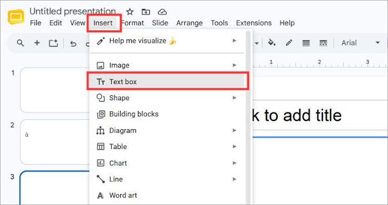This screenshot has height=205, width=388.
Task: Click the move to folder icon
Action: click(x=146, y=12)
